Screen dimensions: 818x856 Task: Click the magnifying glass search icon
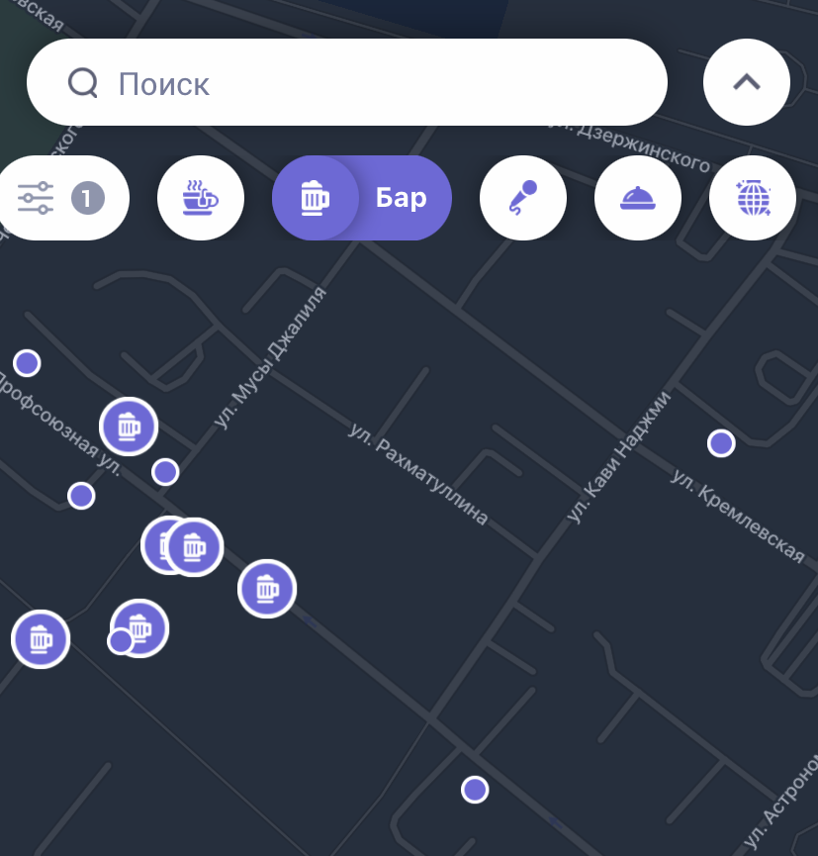point(83,83)
